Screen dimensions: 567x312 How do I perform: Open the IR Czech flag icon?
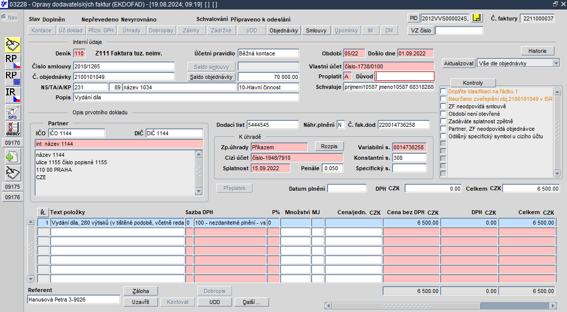pyautogui.click(x=12, y=95)
